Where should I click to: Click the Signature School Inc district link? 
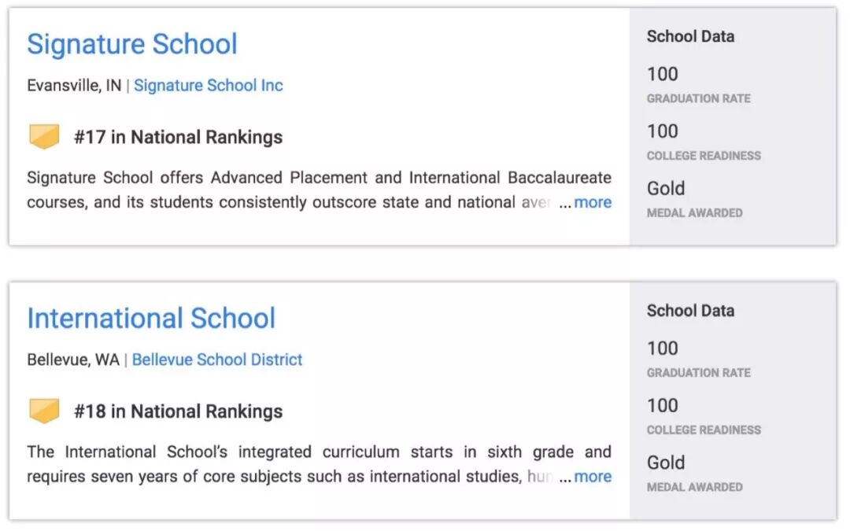point(208,85)
